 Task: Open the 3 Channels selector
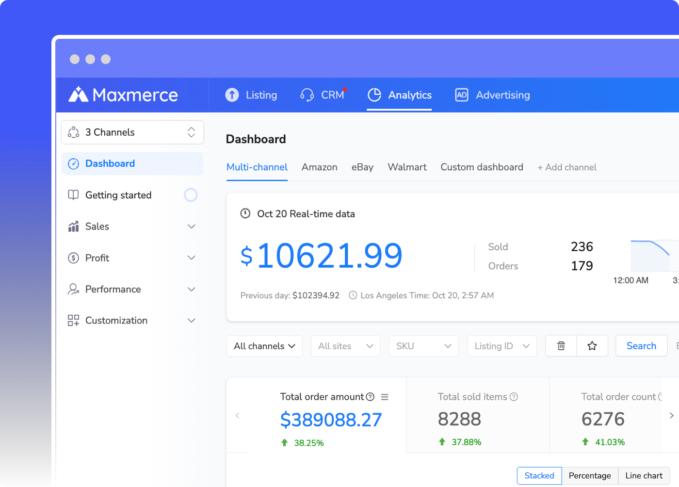click(132, 132)
